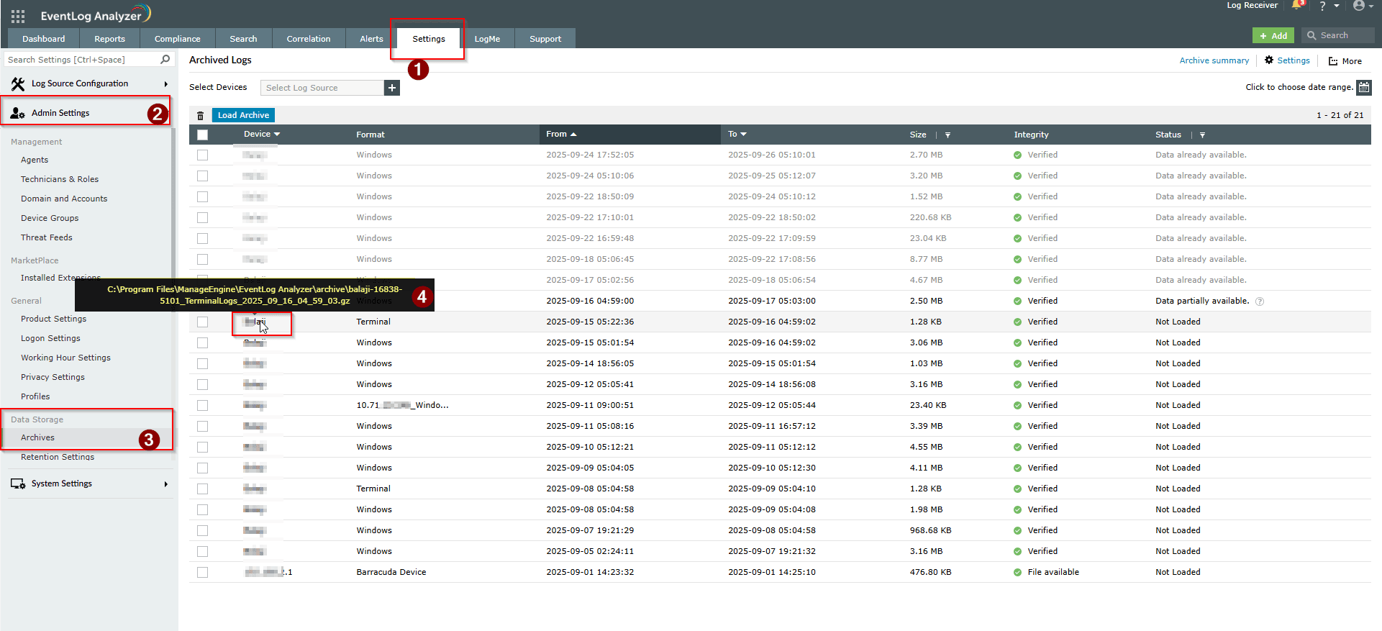This screenshot has height=631, width=1382.
Task: Open the notifications bell icon
Action: tap(1296, 6)
